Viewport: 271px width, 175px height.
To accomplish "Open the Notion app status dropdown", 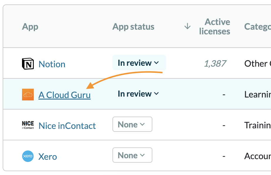I will pos(139,63).
